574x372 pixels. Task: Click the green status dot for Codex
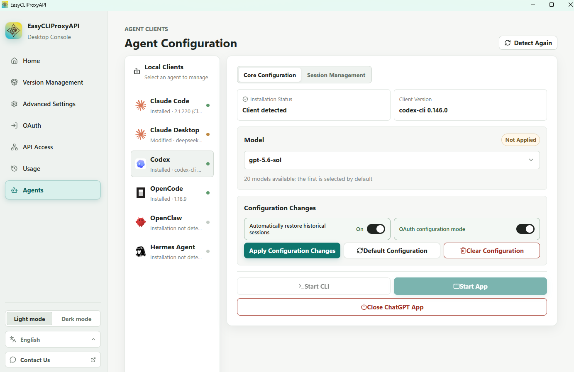point(208,164)
